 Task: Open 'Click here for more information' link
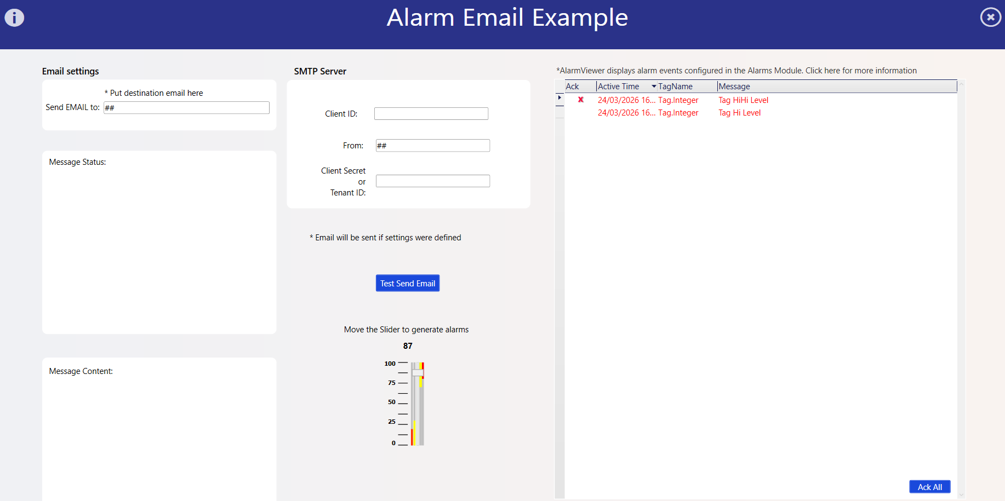pos(860,71)
